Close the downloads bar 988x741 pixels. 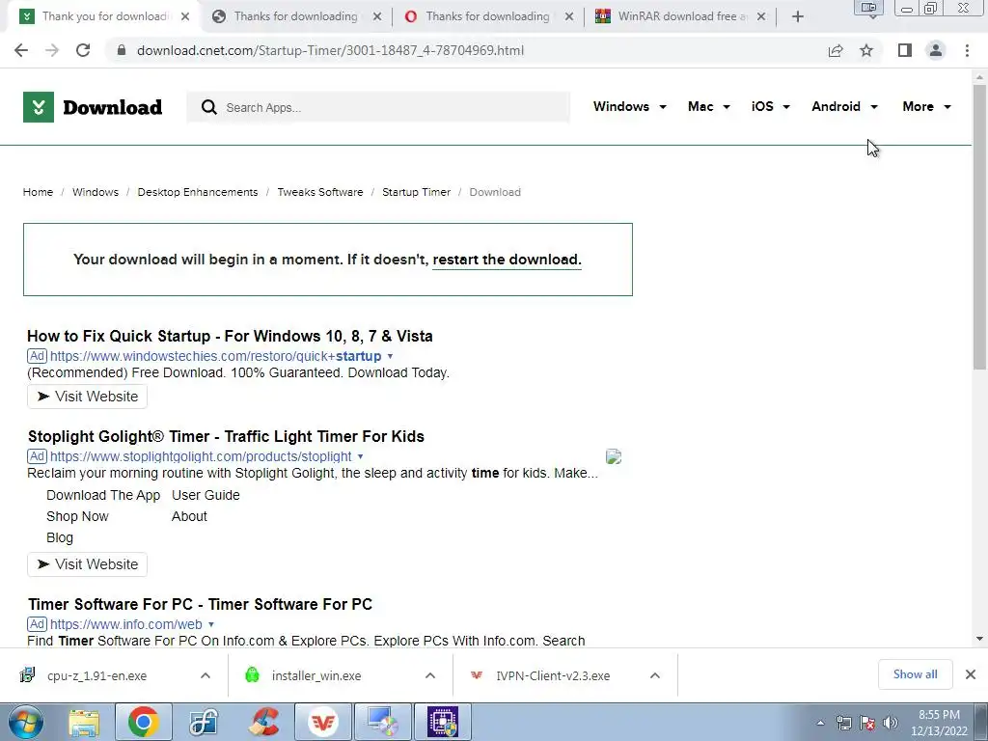[971, 674]
